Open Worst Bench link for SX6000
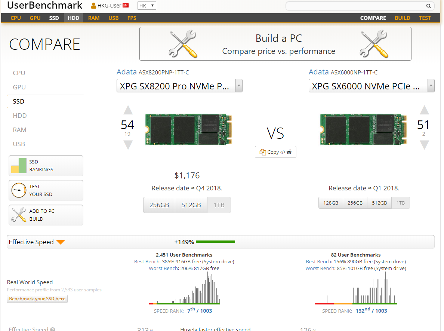This screenshot has width=444, height=331. tap(320, 269)
